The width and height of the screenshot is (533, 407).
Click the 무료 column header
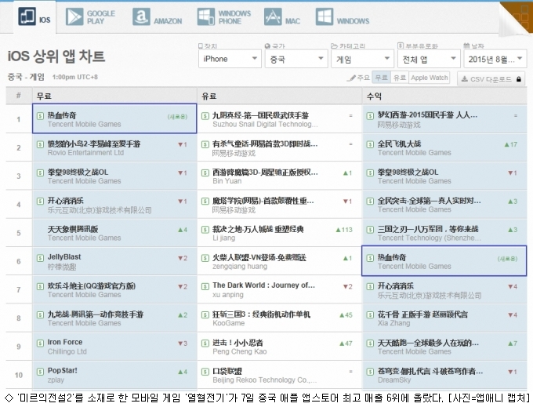[114, 96]
